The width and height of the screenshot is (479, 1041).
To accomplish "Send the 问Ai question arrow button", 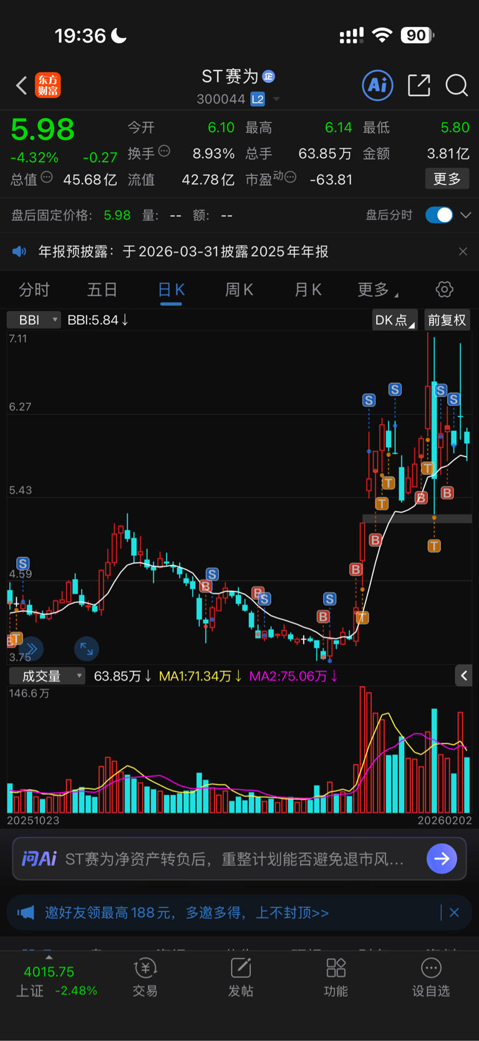I will coord(442,859).
